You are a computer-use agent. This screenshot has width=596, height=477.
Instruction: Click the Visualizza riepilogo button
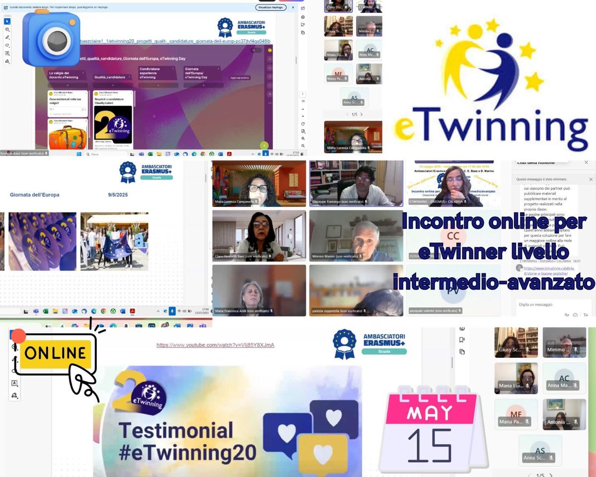click(x=271, y=7)
